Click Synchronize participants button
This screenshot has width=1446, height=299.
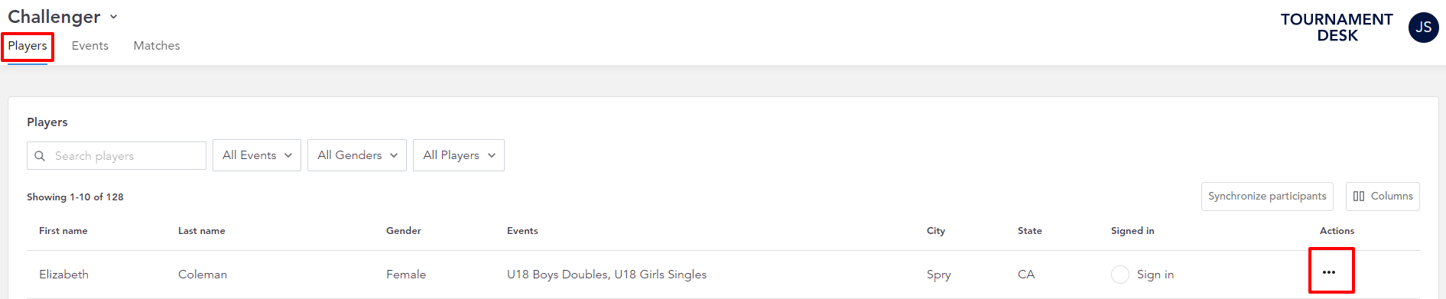click(x=1267, y=197)
